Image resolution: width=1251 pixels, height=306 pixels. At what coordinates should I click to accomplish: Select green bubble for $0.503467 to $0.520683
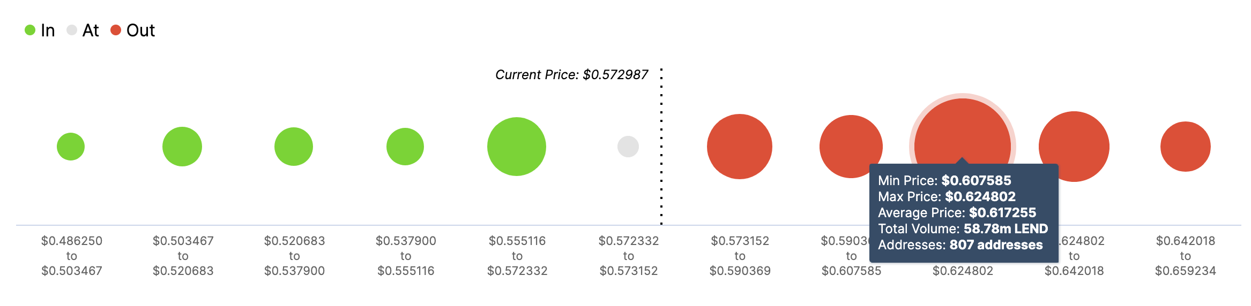coord(182,147)
